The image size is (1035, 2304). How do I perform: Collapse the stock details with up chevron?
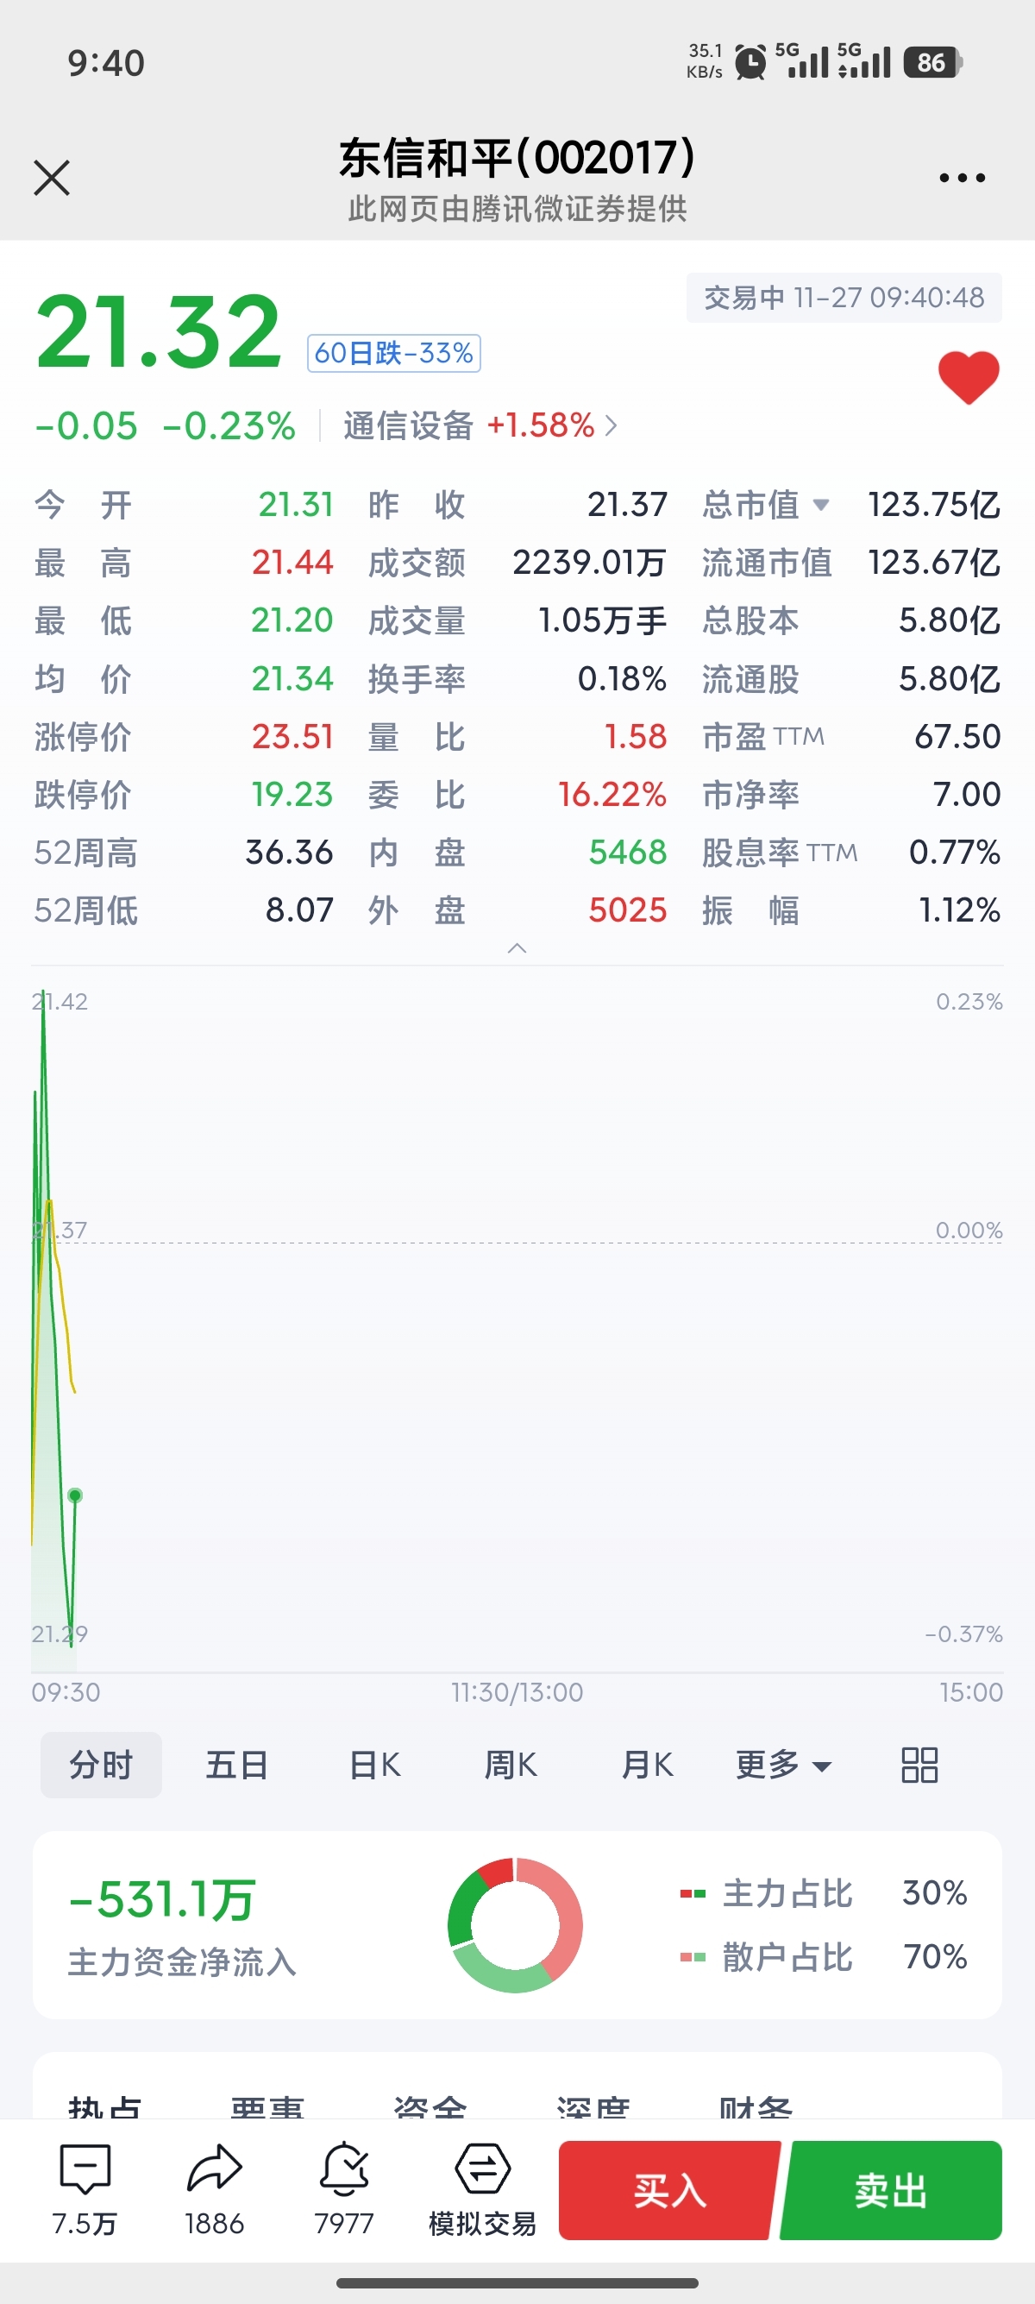[517, 948]
